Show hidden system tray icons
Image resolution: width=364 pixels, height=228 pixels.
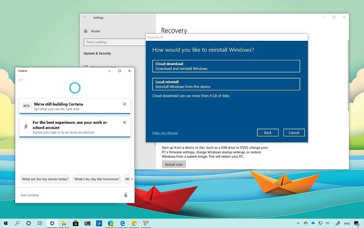pos(298,223)
